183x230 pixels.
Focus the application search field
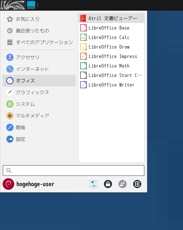pyautogui.click(x=74, y=170)
